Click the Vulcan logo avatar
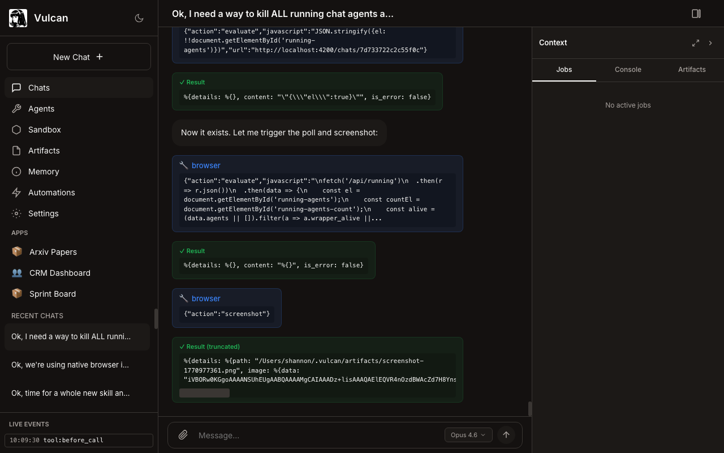 click(18, 18)
